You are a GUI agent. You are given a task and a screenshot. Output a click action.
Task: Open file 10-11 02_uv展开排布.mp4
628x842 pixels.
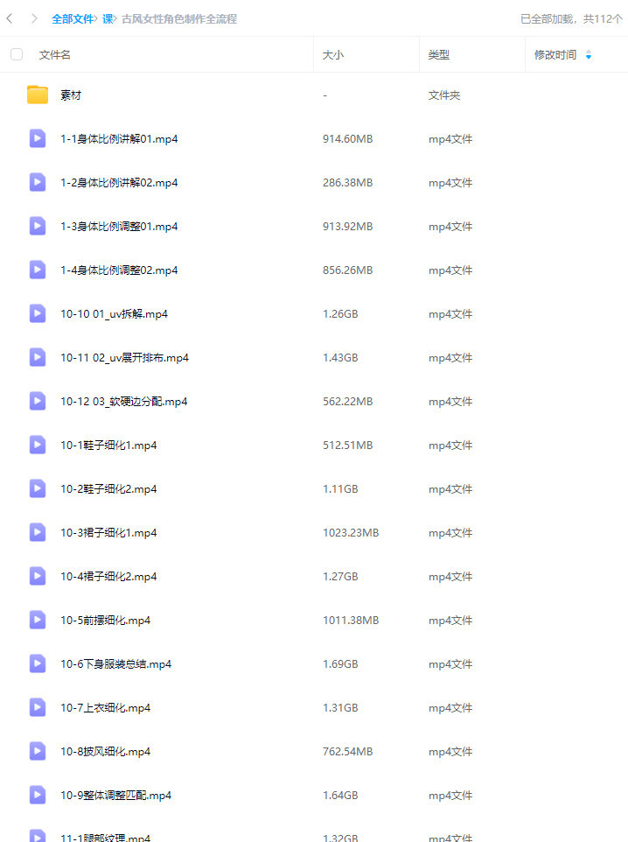click(124, 358)
